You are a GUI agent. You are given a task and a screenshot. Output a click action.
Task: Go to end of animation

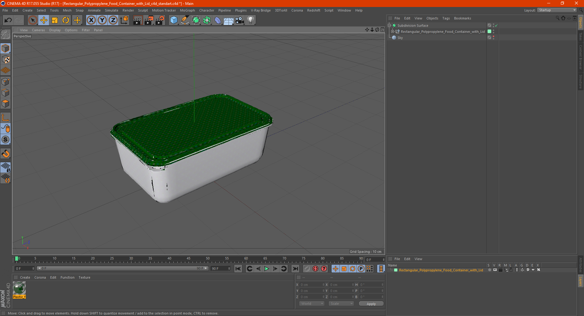[295, 269]
